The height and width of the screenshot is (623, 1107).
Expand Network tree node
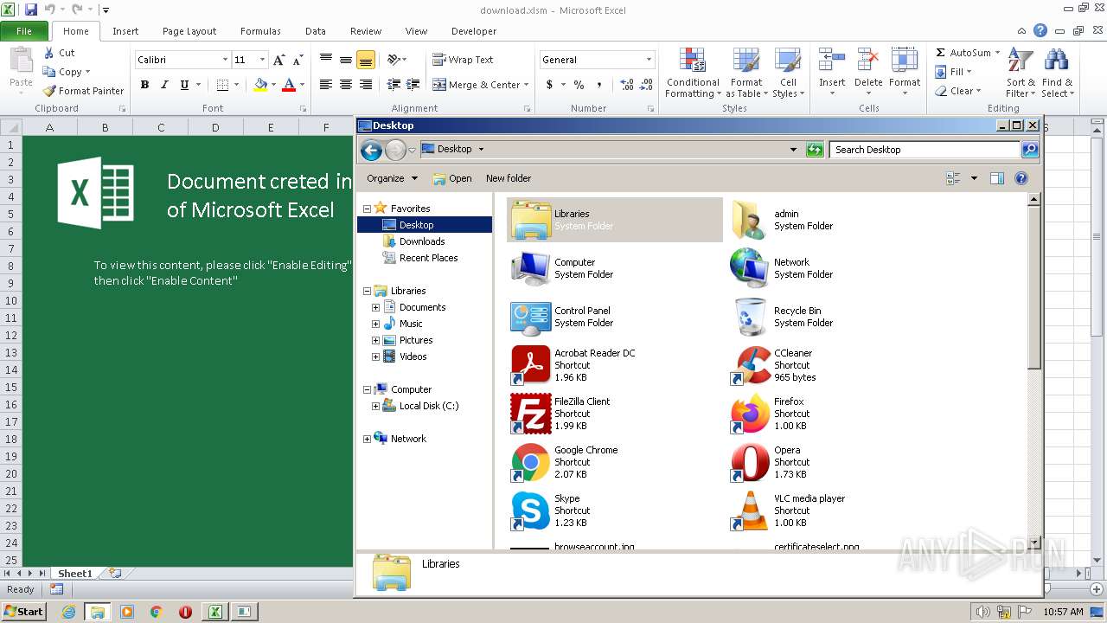tap(368, 439)
